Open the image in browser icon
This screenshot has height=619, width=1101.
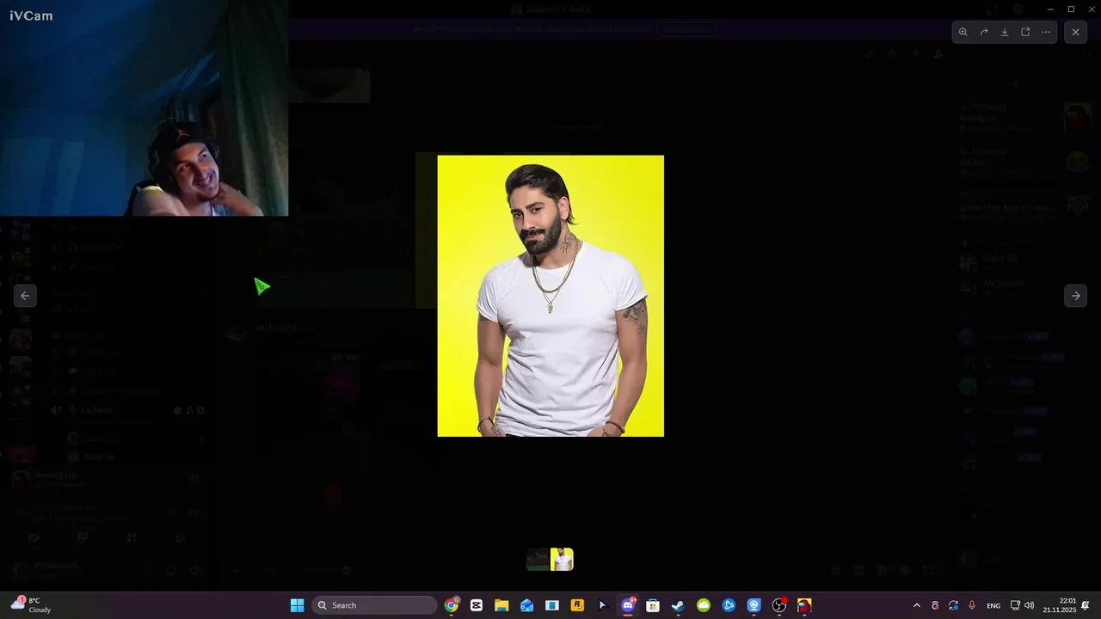1025,32
